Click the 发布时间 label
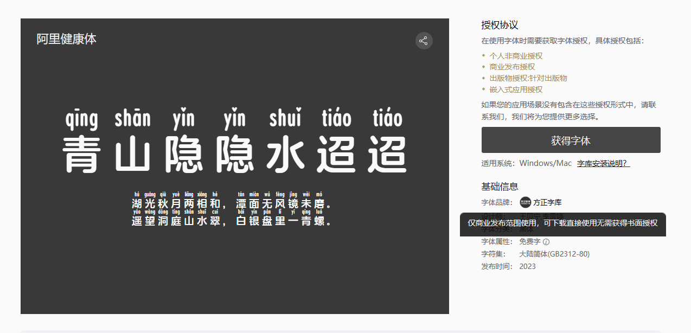 point(497,266)
